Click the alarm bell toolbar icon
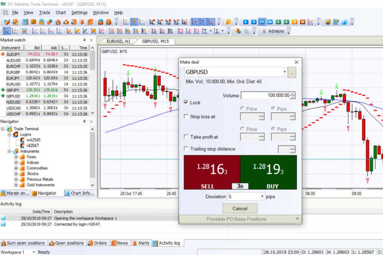The width and height of the screenshot is (383, 255). click(82, 22)
